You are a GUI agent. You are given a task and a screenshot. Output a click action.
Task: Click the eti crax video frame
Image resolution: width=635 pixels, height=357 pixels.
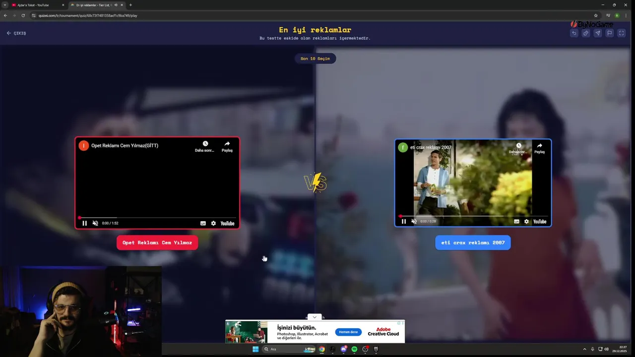coord(473,183)
